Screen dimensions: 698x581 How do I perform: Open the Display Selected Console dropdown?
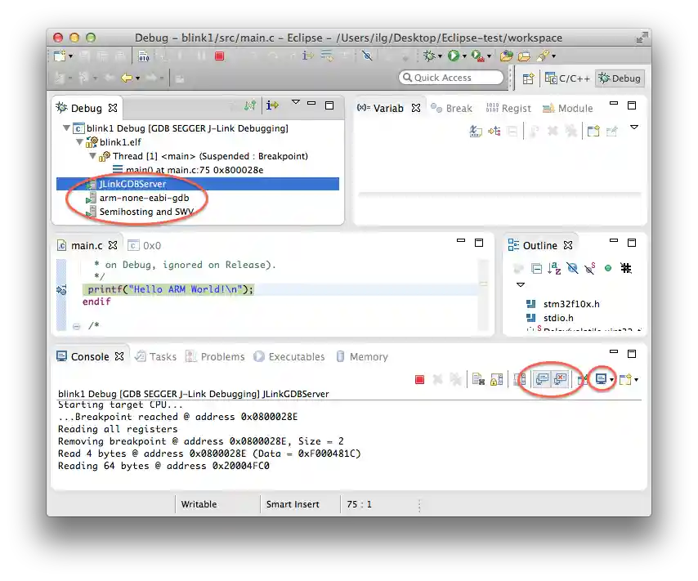[x=611, y=380]
